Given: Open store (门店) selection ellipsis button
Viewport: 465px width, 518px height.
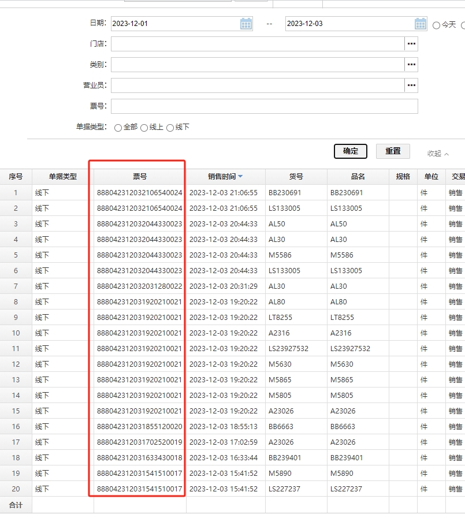Looking at the screenshot, I should pyautogui.click(x=411, y=44).
